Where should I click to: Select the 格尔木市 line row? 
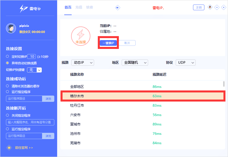point(143,96)
